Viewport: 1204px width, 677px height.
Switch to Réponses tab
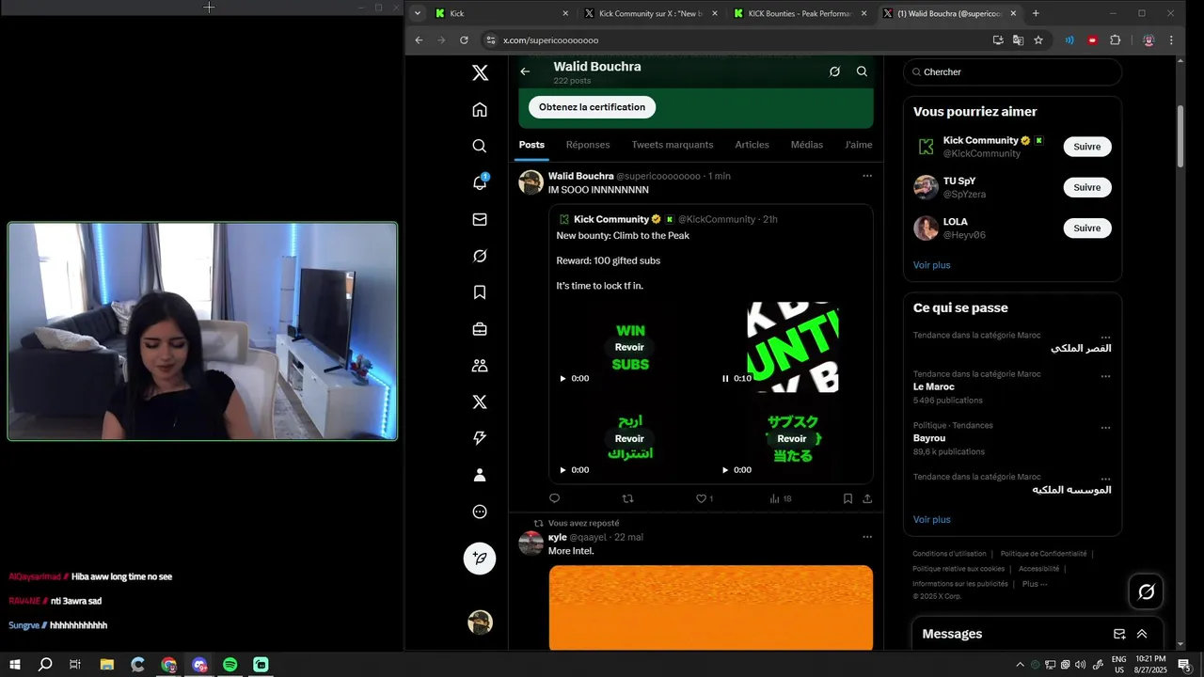(588, 145)
